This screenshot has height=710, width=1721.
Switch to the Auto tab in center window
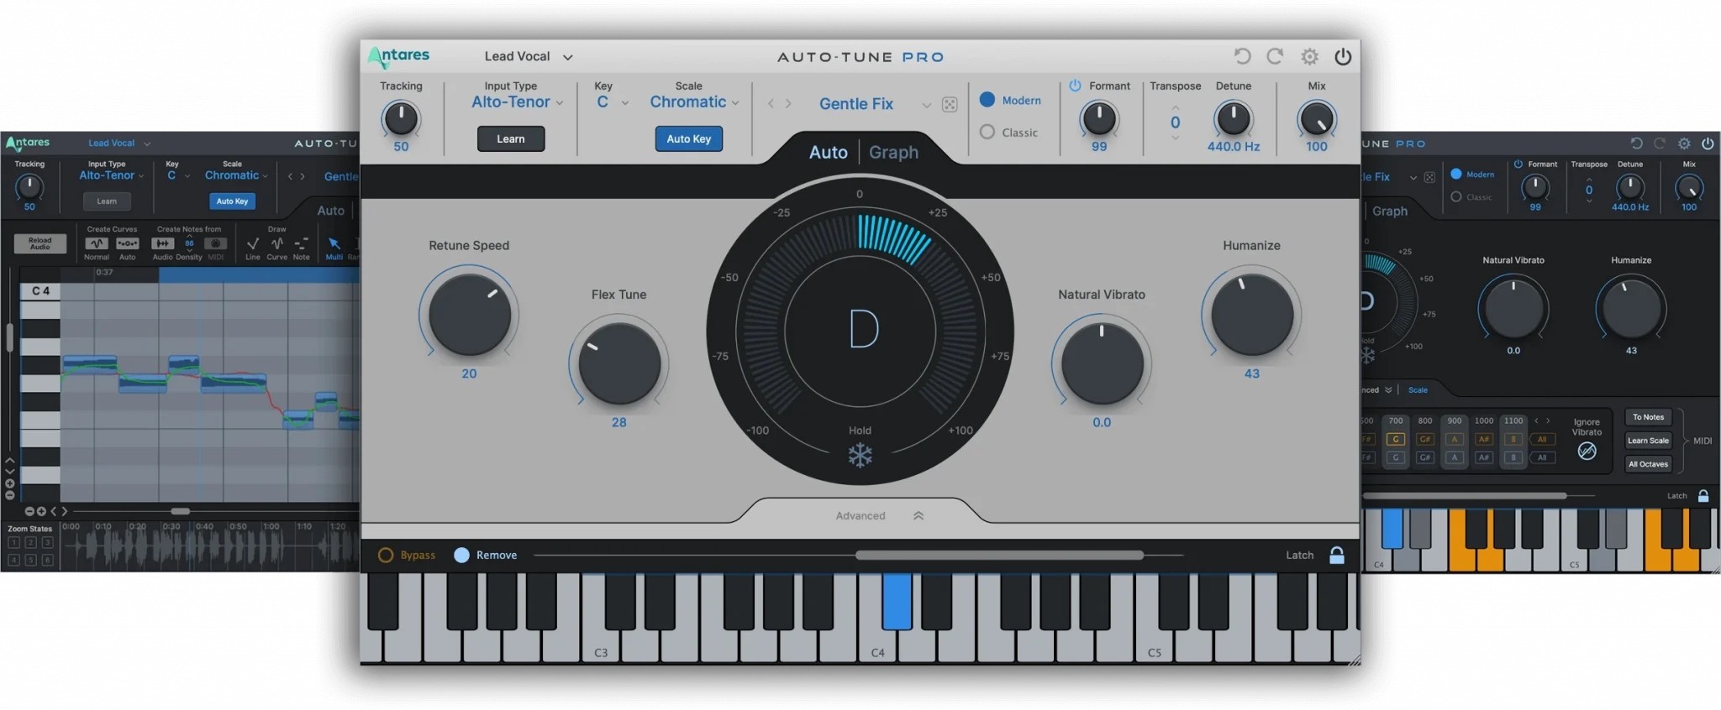828,152
